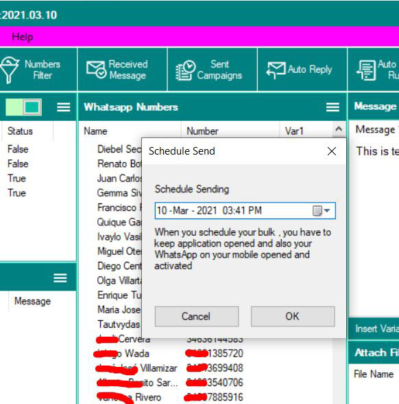Click the Status column header

pyautogui.click(x=27, y=131)
